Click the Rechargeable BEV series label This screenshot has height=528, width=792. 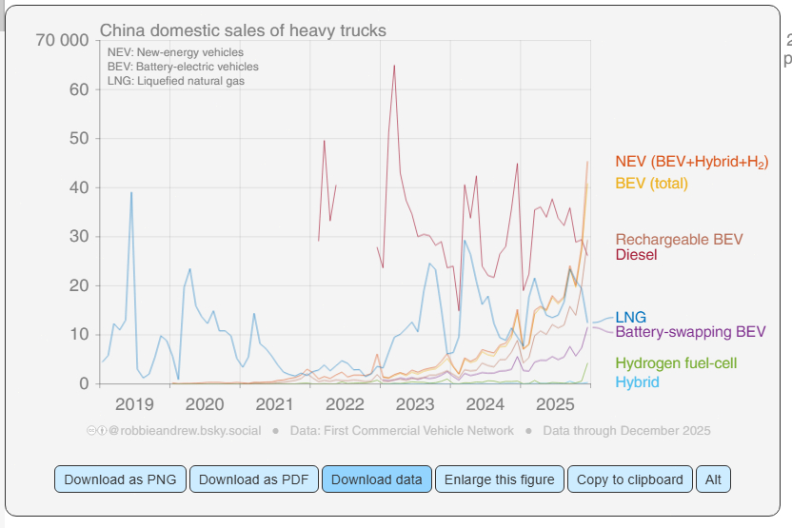679,240
